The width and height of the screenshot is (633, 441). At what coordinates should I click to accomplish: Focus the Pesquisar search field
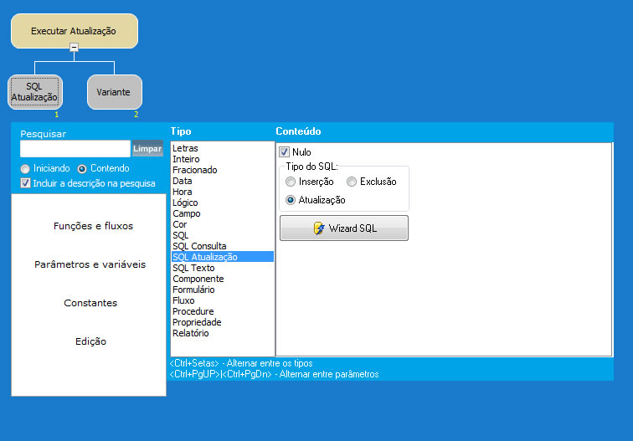75,149
